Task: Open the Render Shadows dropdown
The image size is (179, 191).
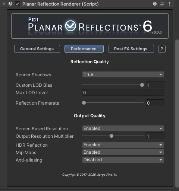Action: coord(123,74)
